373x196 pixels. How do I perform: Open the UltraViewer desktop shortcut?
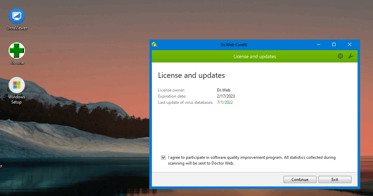(x=17, y=19)
